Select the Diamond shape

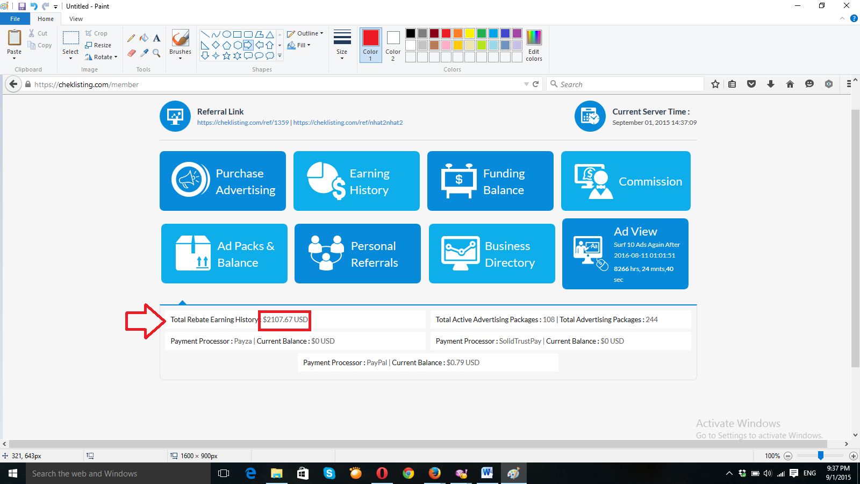(216, 45)
